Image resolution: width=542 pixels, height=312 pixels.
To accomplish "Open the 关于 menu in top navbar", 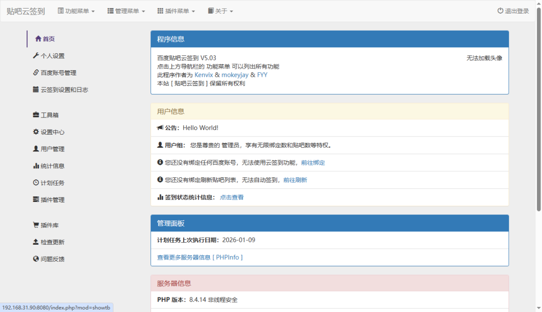I will tap(220, 11).
